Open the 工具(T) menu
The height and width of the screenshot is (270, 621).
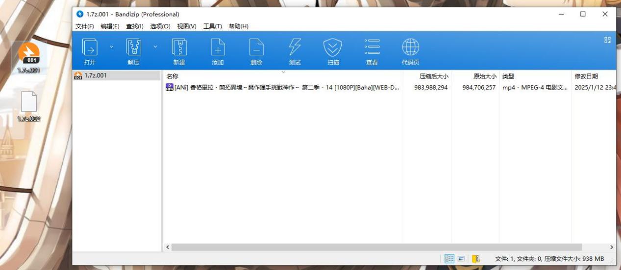(x=213, y=26)
